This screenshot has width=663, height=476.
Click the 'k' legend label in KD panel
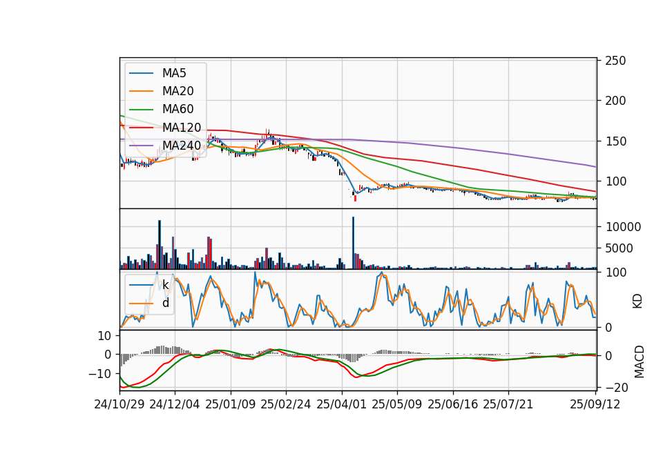coord(165,285)
